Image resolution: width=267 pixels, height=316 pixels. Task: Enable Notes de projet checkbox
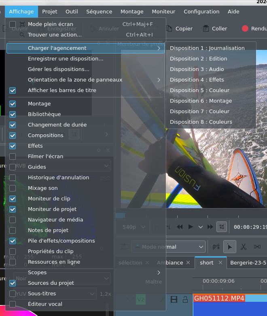point(13,230)
